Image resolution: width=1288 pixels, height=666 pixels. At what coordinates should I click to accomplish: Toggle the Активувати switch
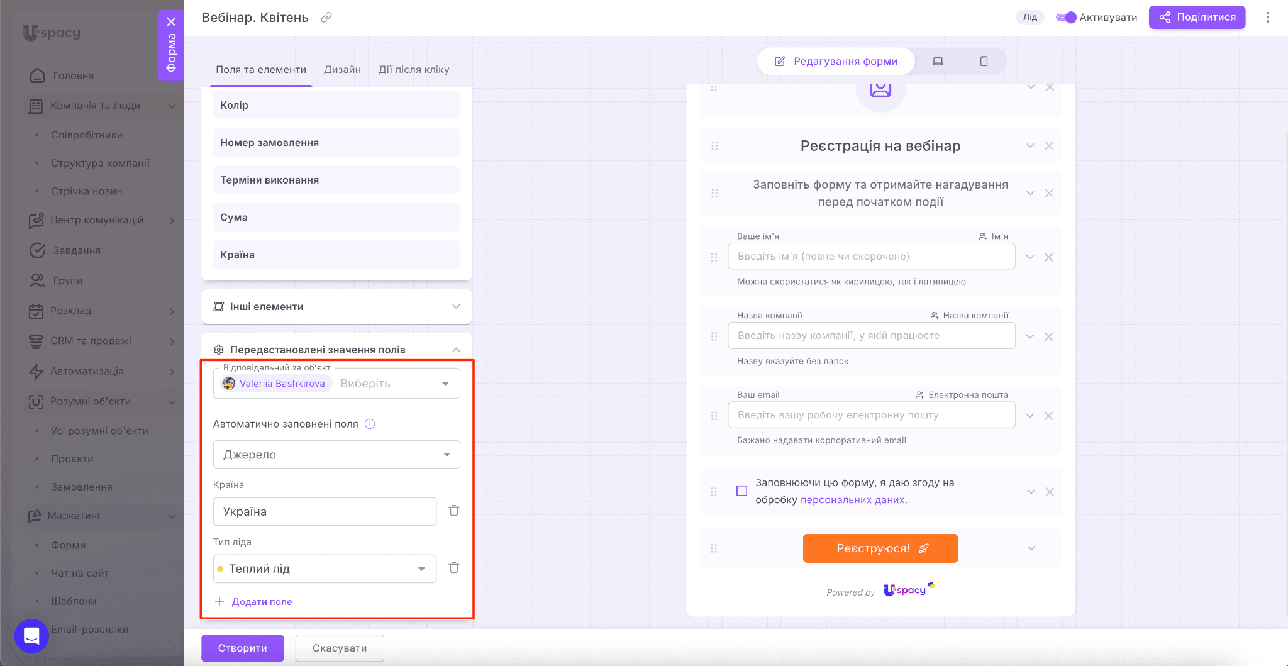[x=1066, y=18]
